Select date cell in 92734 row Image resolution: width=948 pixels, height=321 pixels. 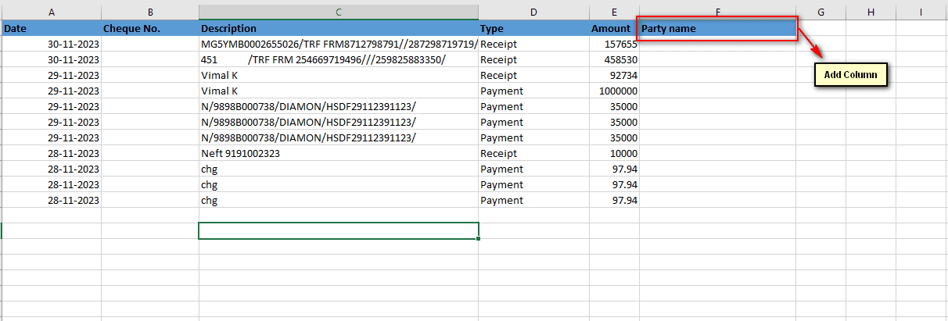(52, 75)
